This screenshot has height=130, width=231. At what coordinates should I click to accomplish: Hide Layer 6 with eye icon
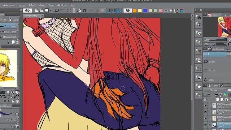pos(205,112)
